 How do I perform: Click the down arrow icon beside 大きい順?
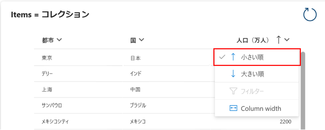(233, 74)
